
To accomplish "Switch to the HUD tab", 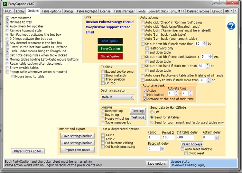I will (x=8, y=11).
